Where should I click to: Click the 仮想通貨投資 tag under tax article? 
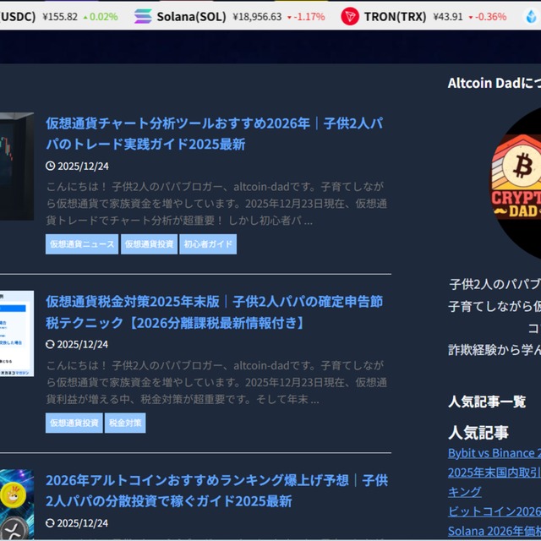(x=74, y=423)
